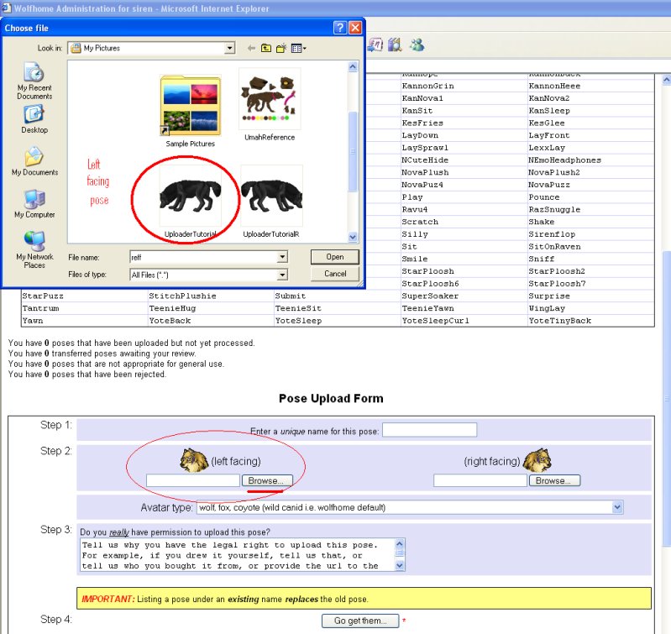Click the Up One Level folder icon

(266, 49)
